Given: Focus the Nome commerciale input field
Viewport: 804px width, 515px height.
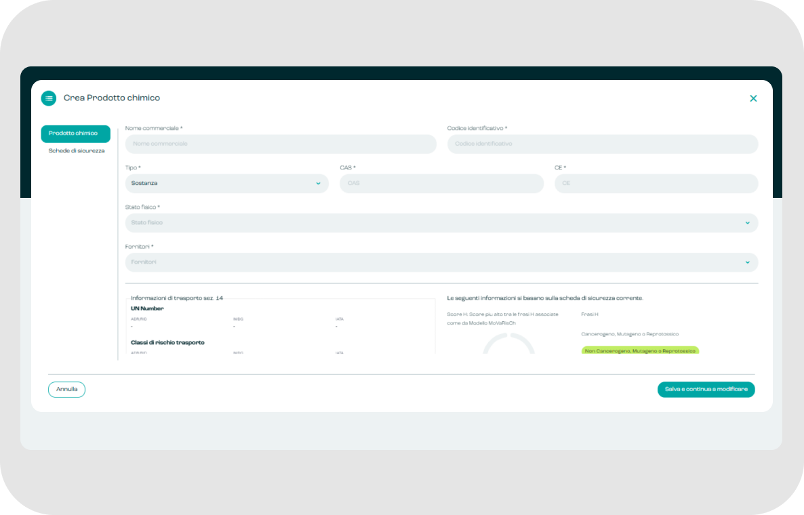Looking at the screenshot, I should point(281,144).
